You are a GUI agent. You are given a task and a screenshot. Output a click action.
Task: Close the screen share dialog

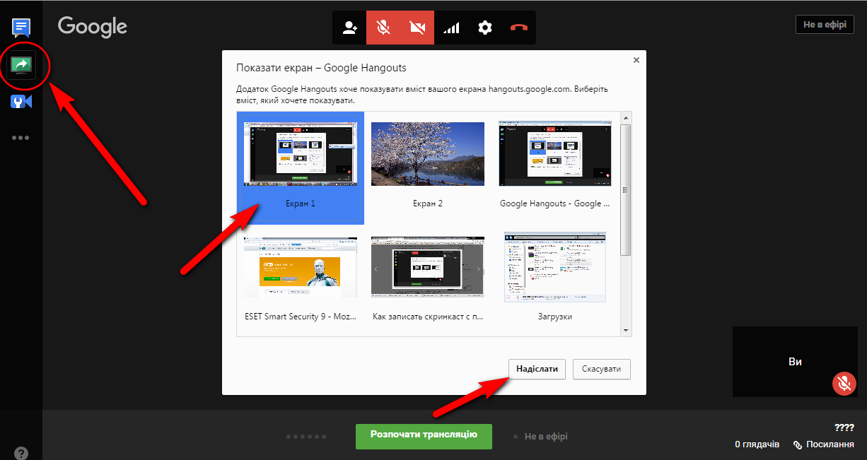click(636, 60)
